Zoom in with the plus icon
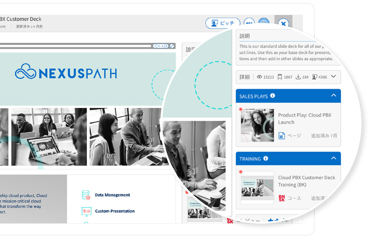Viewport: 376px width, 238px height. pos(166,46)
